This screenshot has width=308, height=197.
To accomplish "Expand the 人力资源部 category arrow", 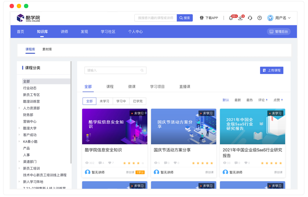I will [19, 108].
